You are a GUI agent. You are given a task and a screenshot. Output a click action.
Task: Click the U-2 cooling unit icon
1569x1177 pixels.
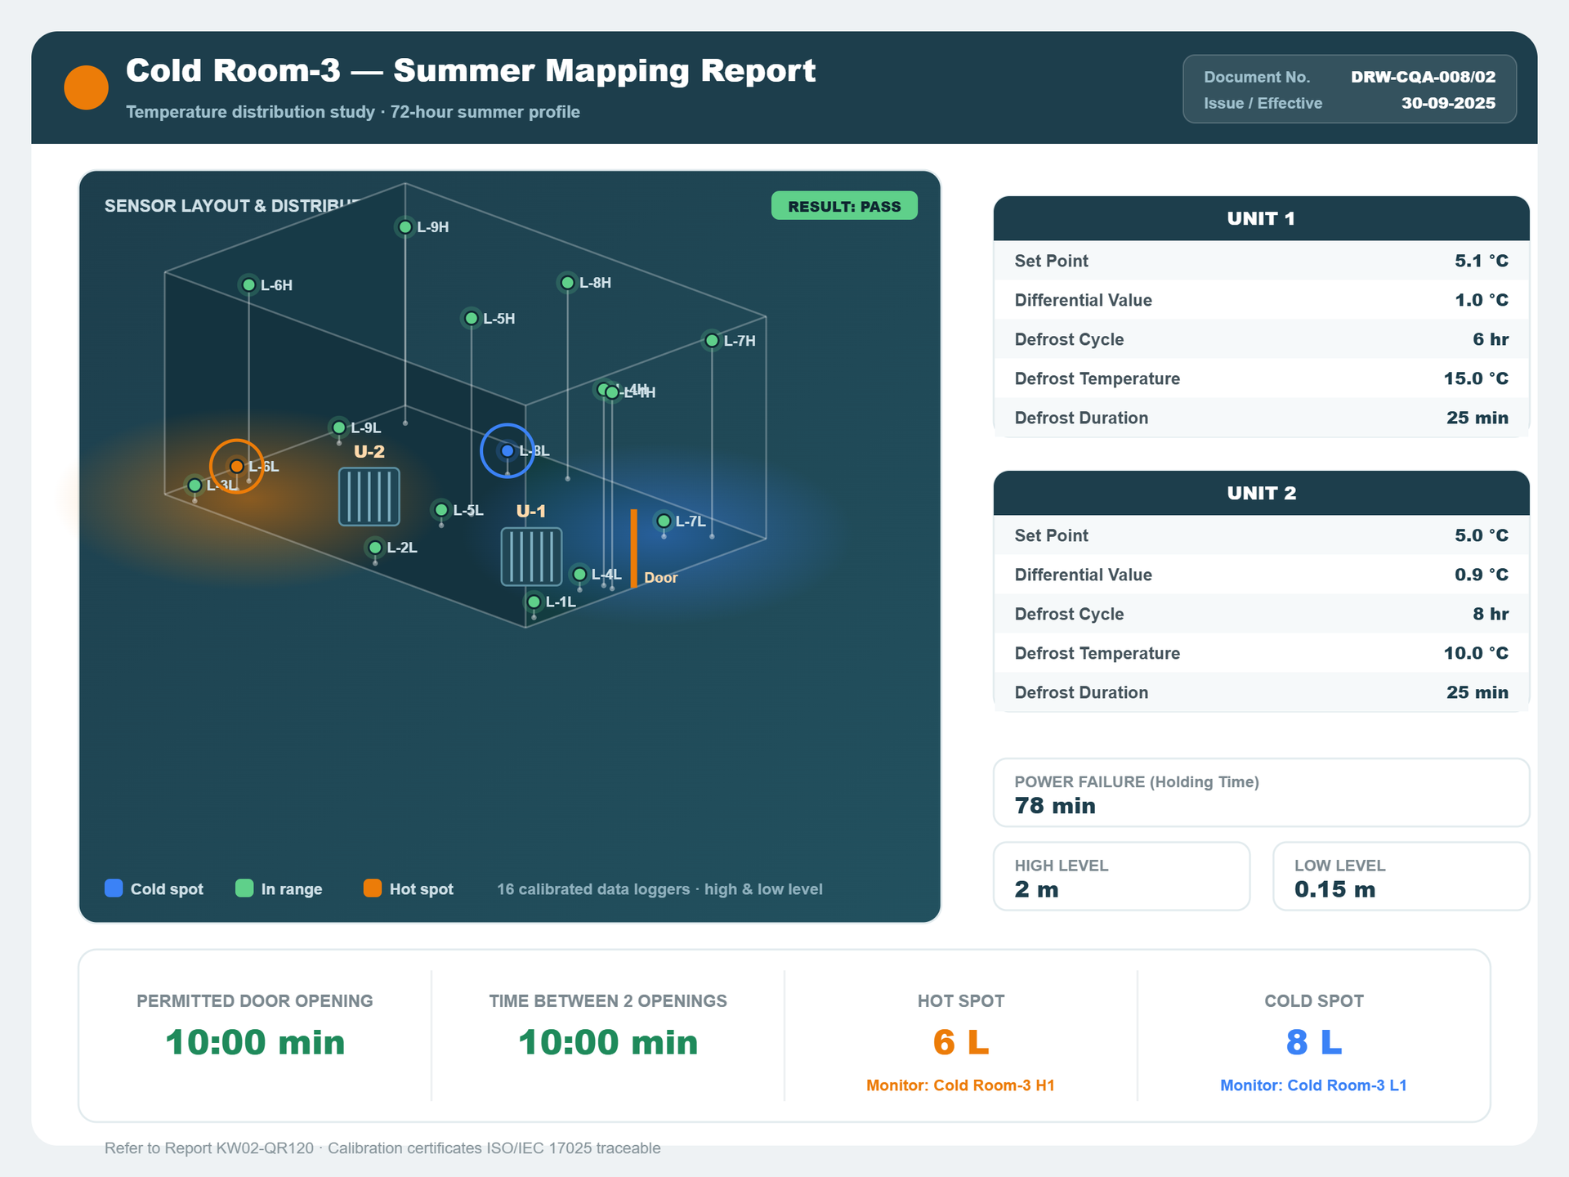369,496
